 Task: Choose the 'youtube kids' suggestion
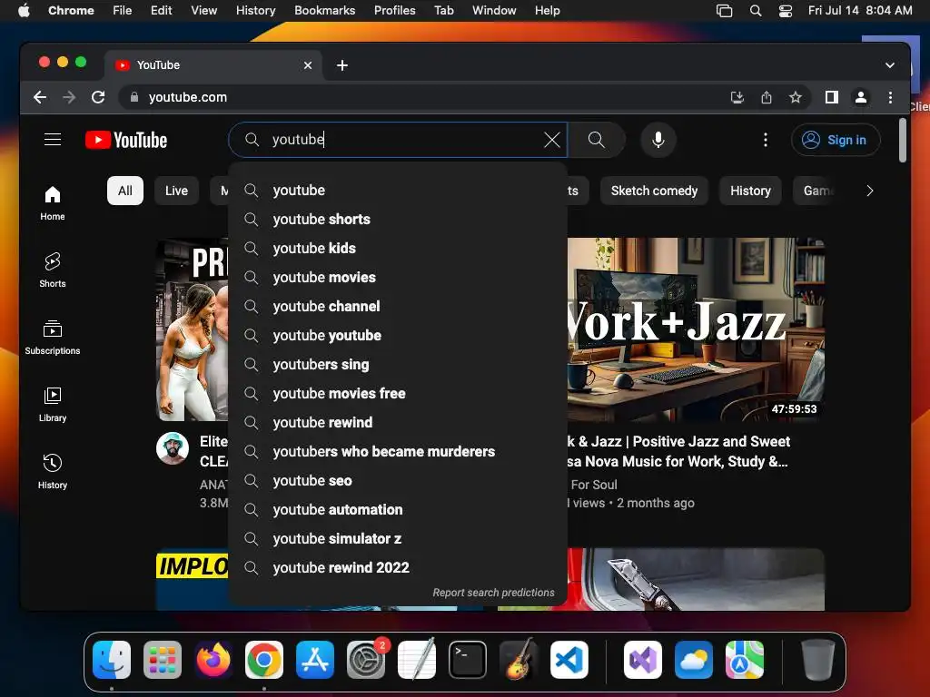(398, 249)
